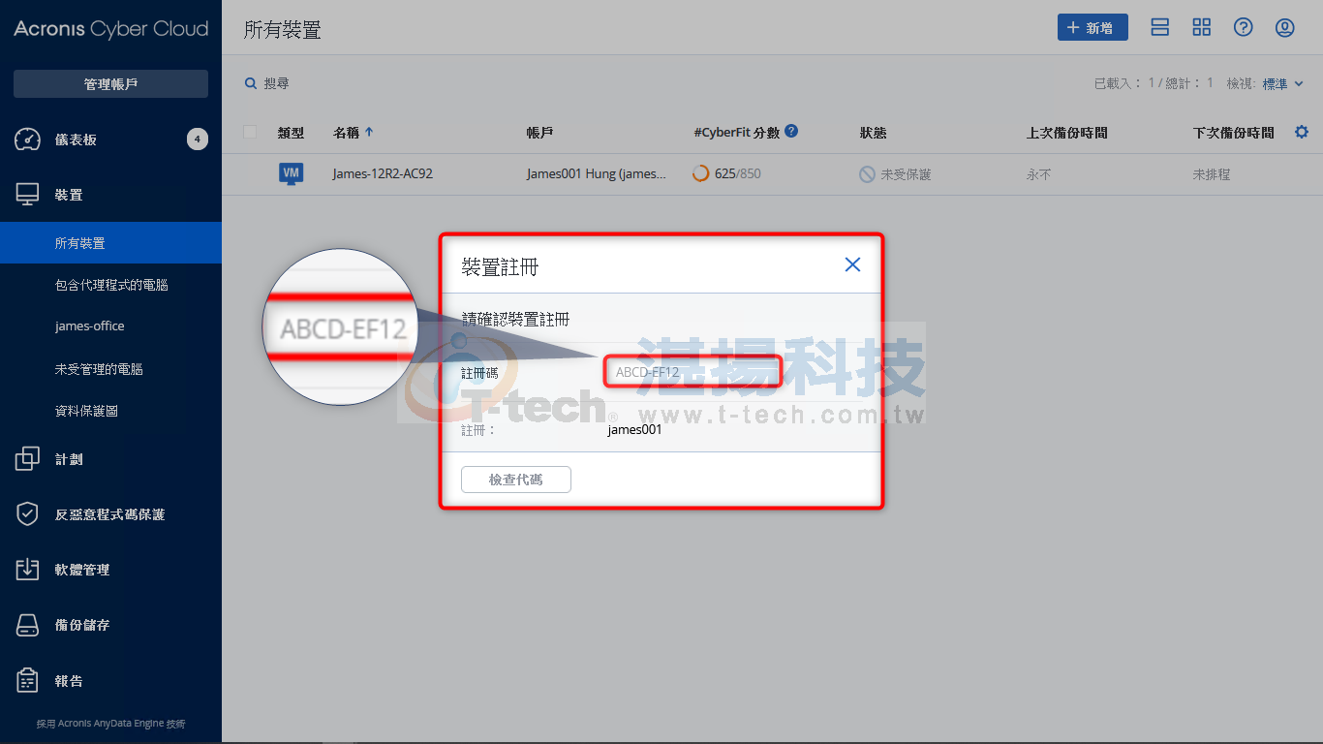This screenshot has height=744, width=1323.
Task: Click the 永不 last backup cell
Action: pos(1039,175)
